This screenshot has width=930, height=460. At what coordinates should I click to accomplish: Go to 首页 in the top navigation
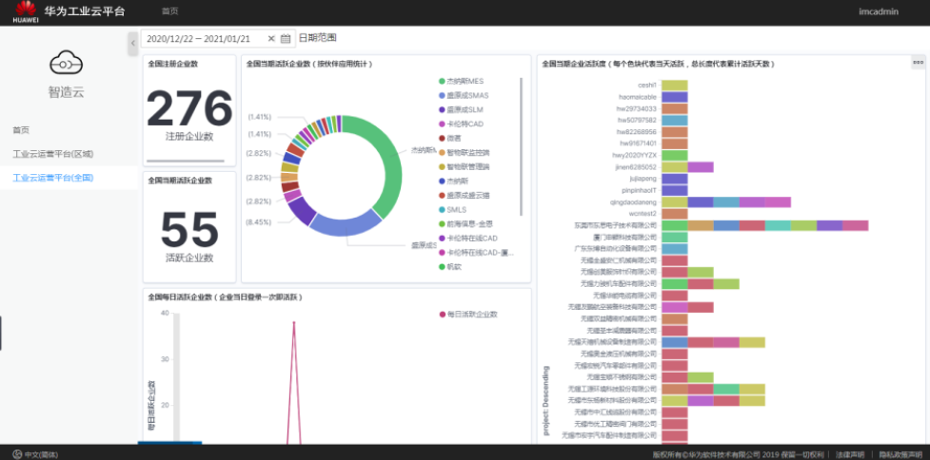(x=169, y=11)
